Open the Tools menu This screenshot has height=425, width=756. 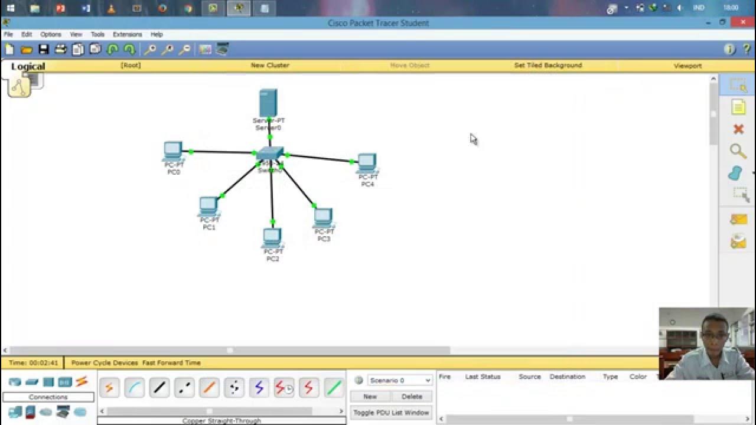97,34
